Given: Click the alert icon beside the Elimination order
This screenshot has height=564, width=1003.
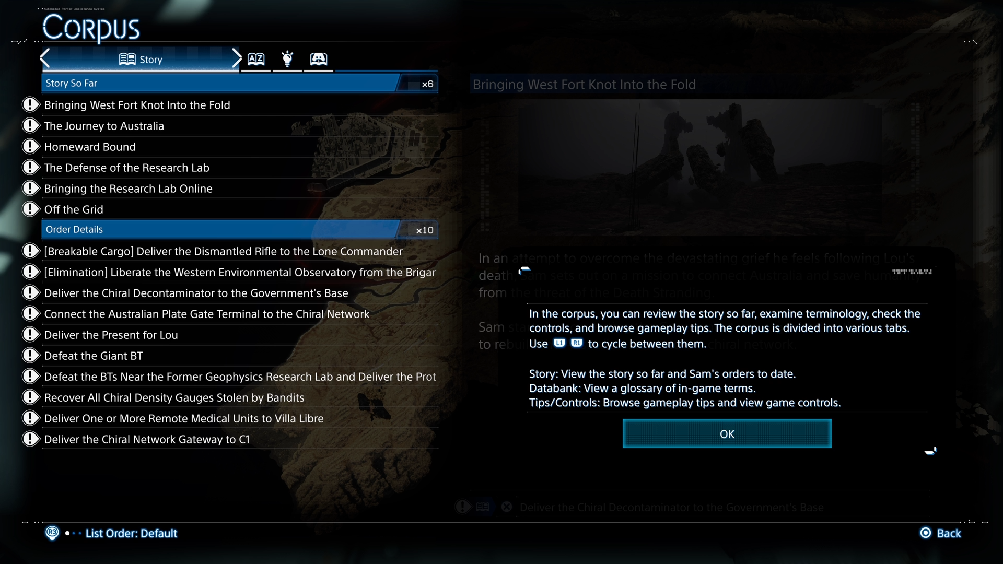Looking at the screenshot, I should click(31, 272).
